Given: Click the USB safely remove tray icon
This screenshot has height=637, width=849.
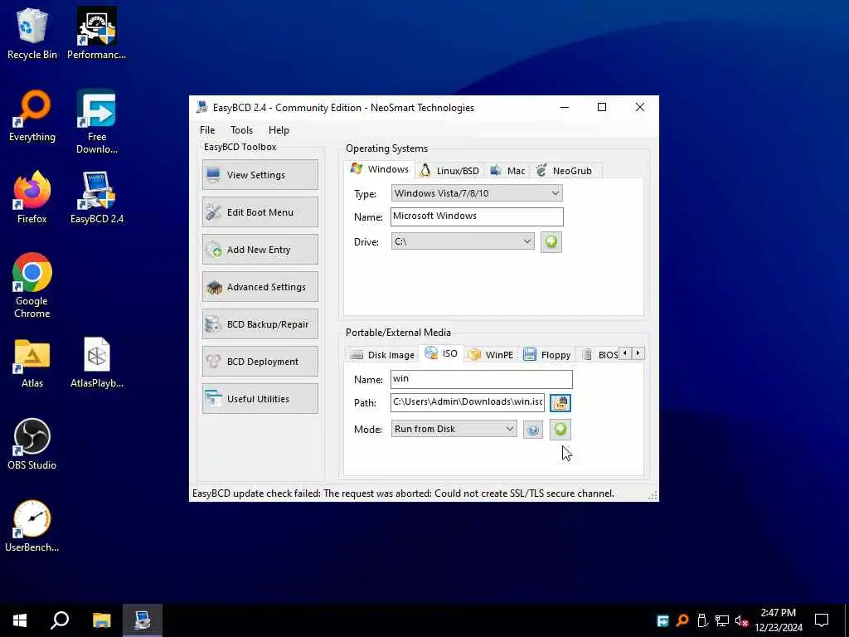Looking at the screenshot, I should (702, 620).
